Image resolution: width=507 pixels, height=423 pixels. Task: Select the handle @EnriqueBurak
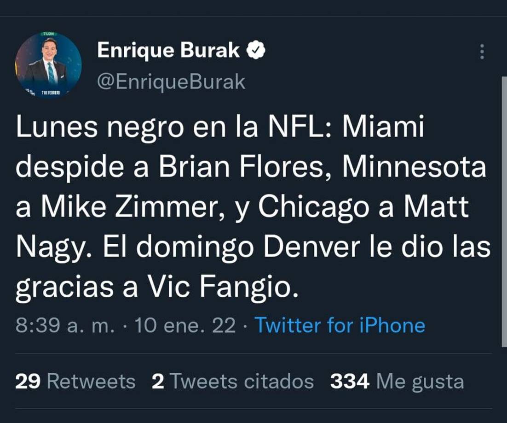171,81
